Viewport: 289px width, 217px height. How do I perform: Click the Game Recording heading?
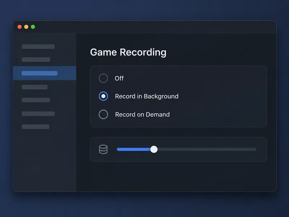click(128, 52)
